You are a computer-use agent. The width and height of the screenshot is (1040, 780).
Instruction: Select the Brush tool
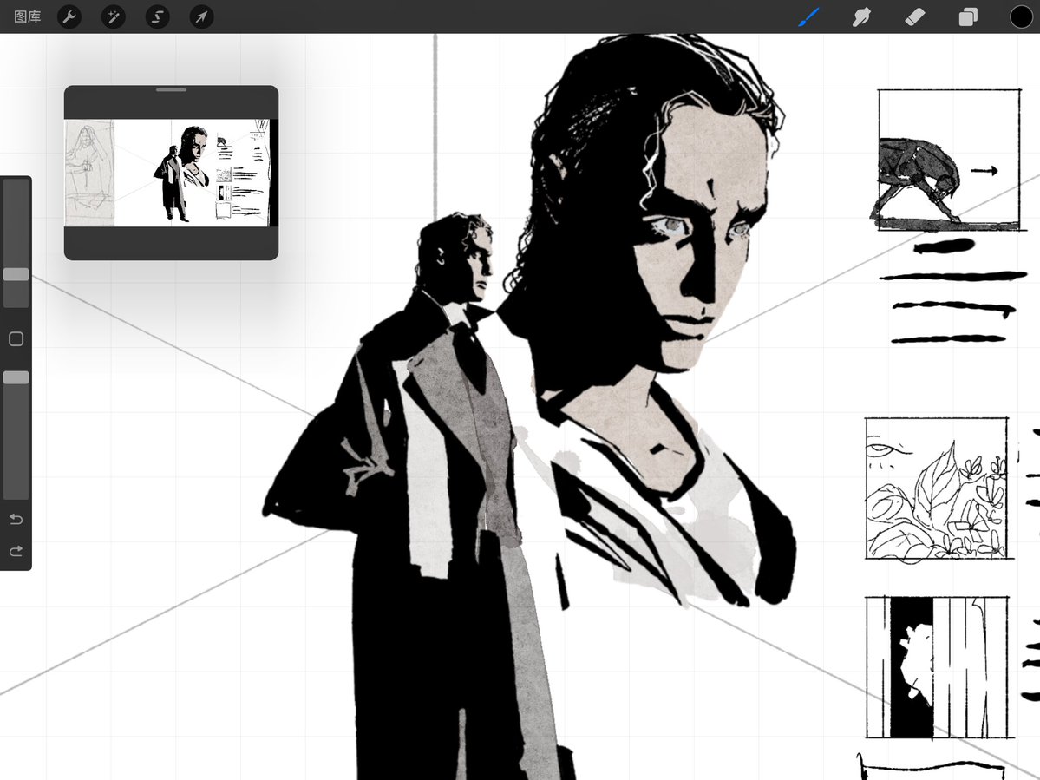[808, 16]
